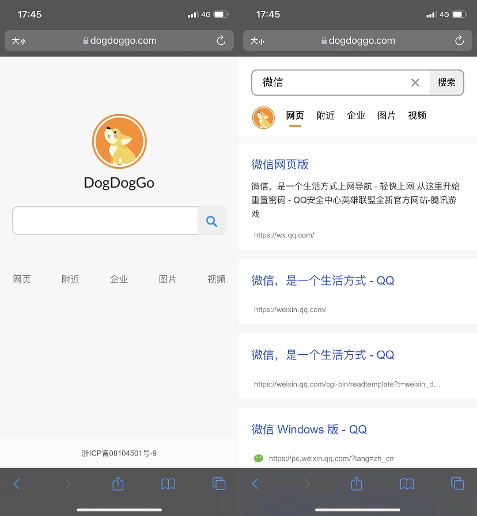This screenshot has height=516, width=477.
Task: Open the tabs overview in the right phone's toolbar
Action: tap(457, 484)
